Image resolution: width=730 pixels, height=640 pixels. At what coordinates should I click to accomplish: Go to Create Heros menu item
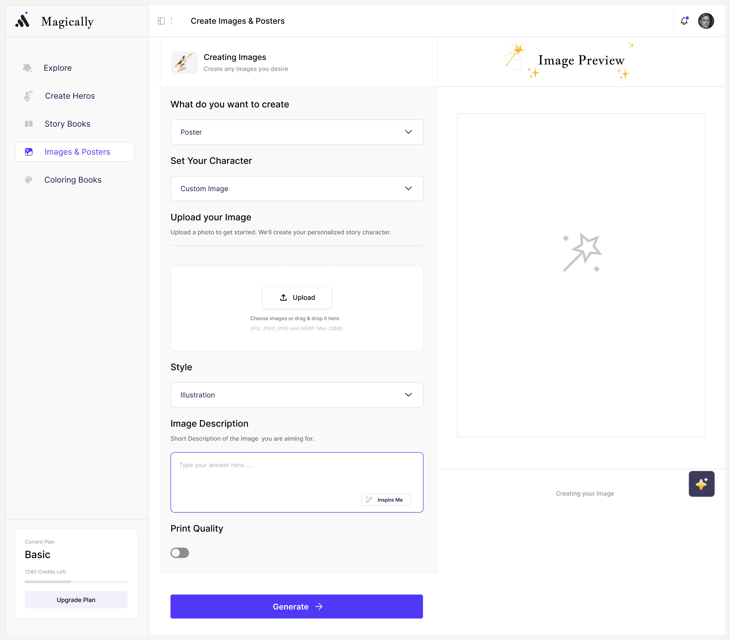point(70,96)
